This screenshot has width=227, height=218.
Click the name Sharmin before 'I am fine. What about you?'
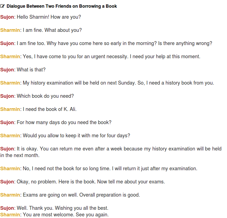(10, 30)
